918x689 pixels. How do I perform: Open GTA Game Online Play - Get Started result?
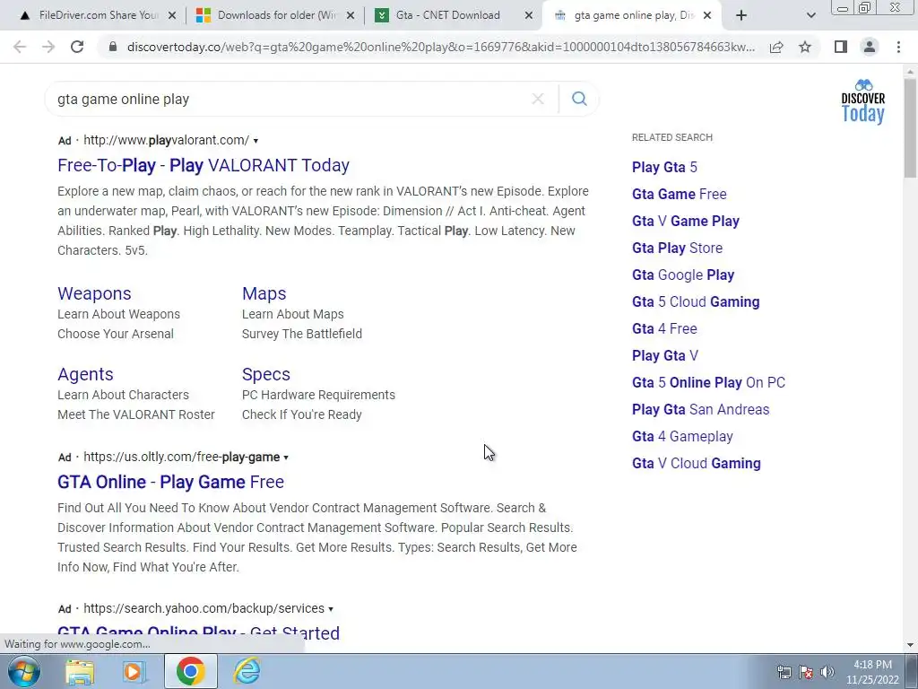click(198, 633)
